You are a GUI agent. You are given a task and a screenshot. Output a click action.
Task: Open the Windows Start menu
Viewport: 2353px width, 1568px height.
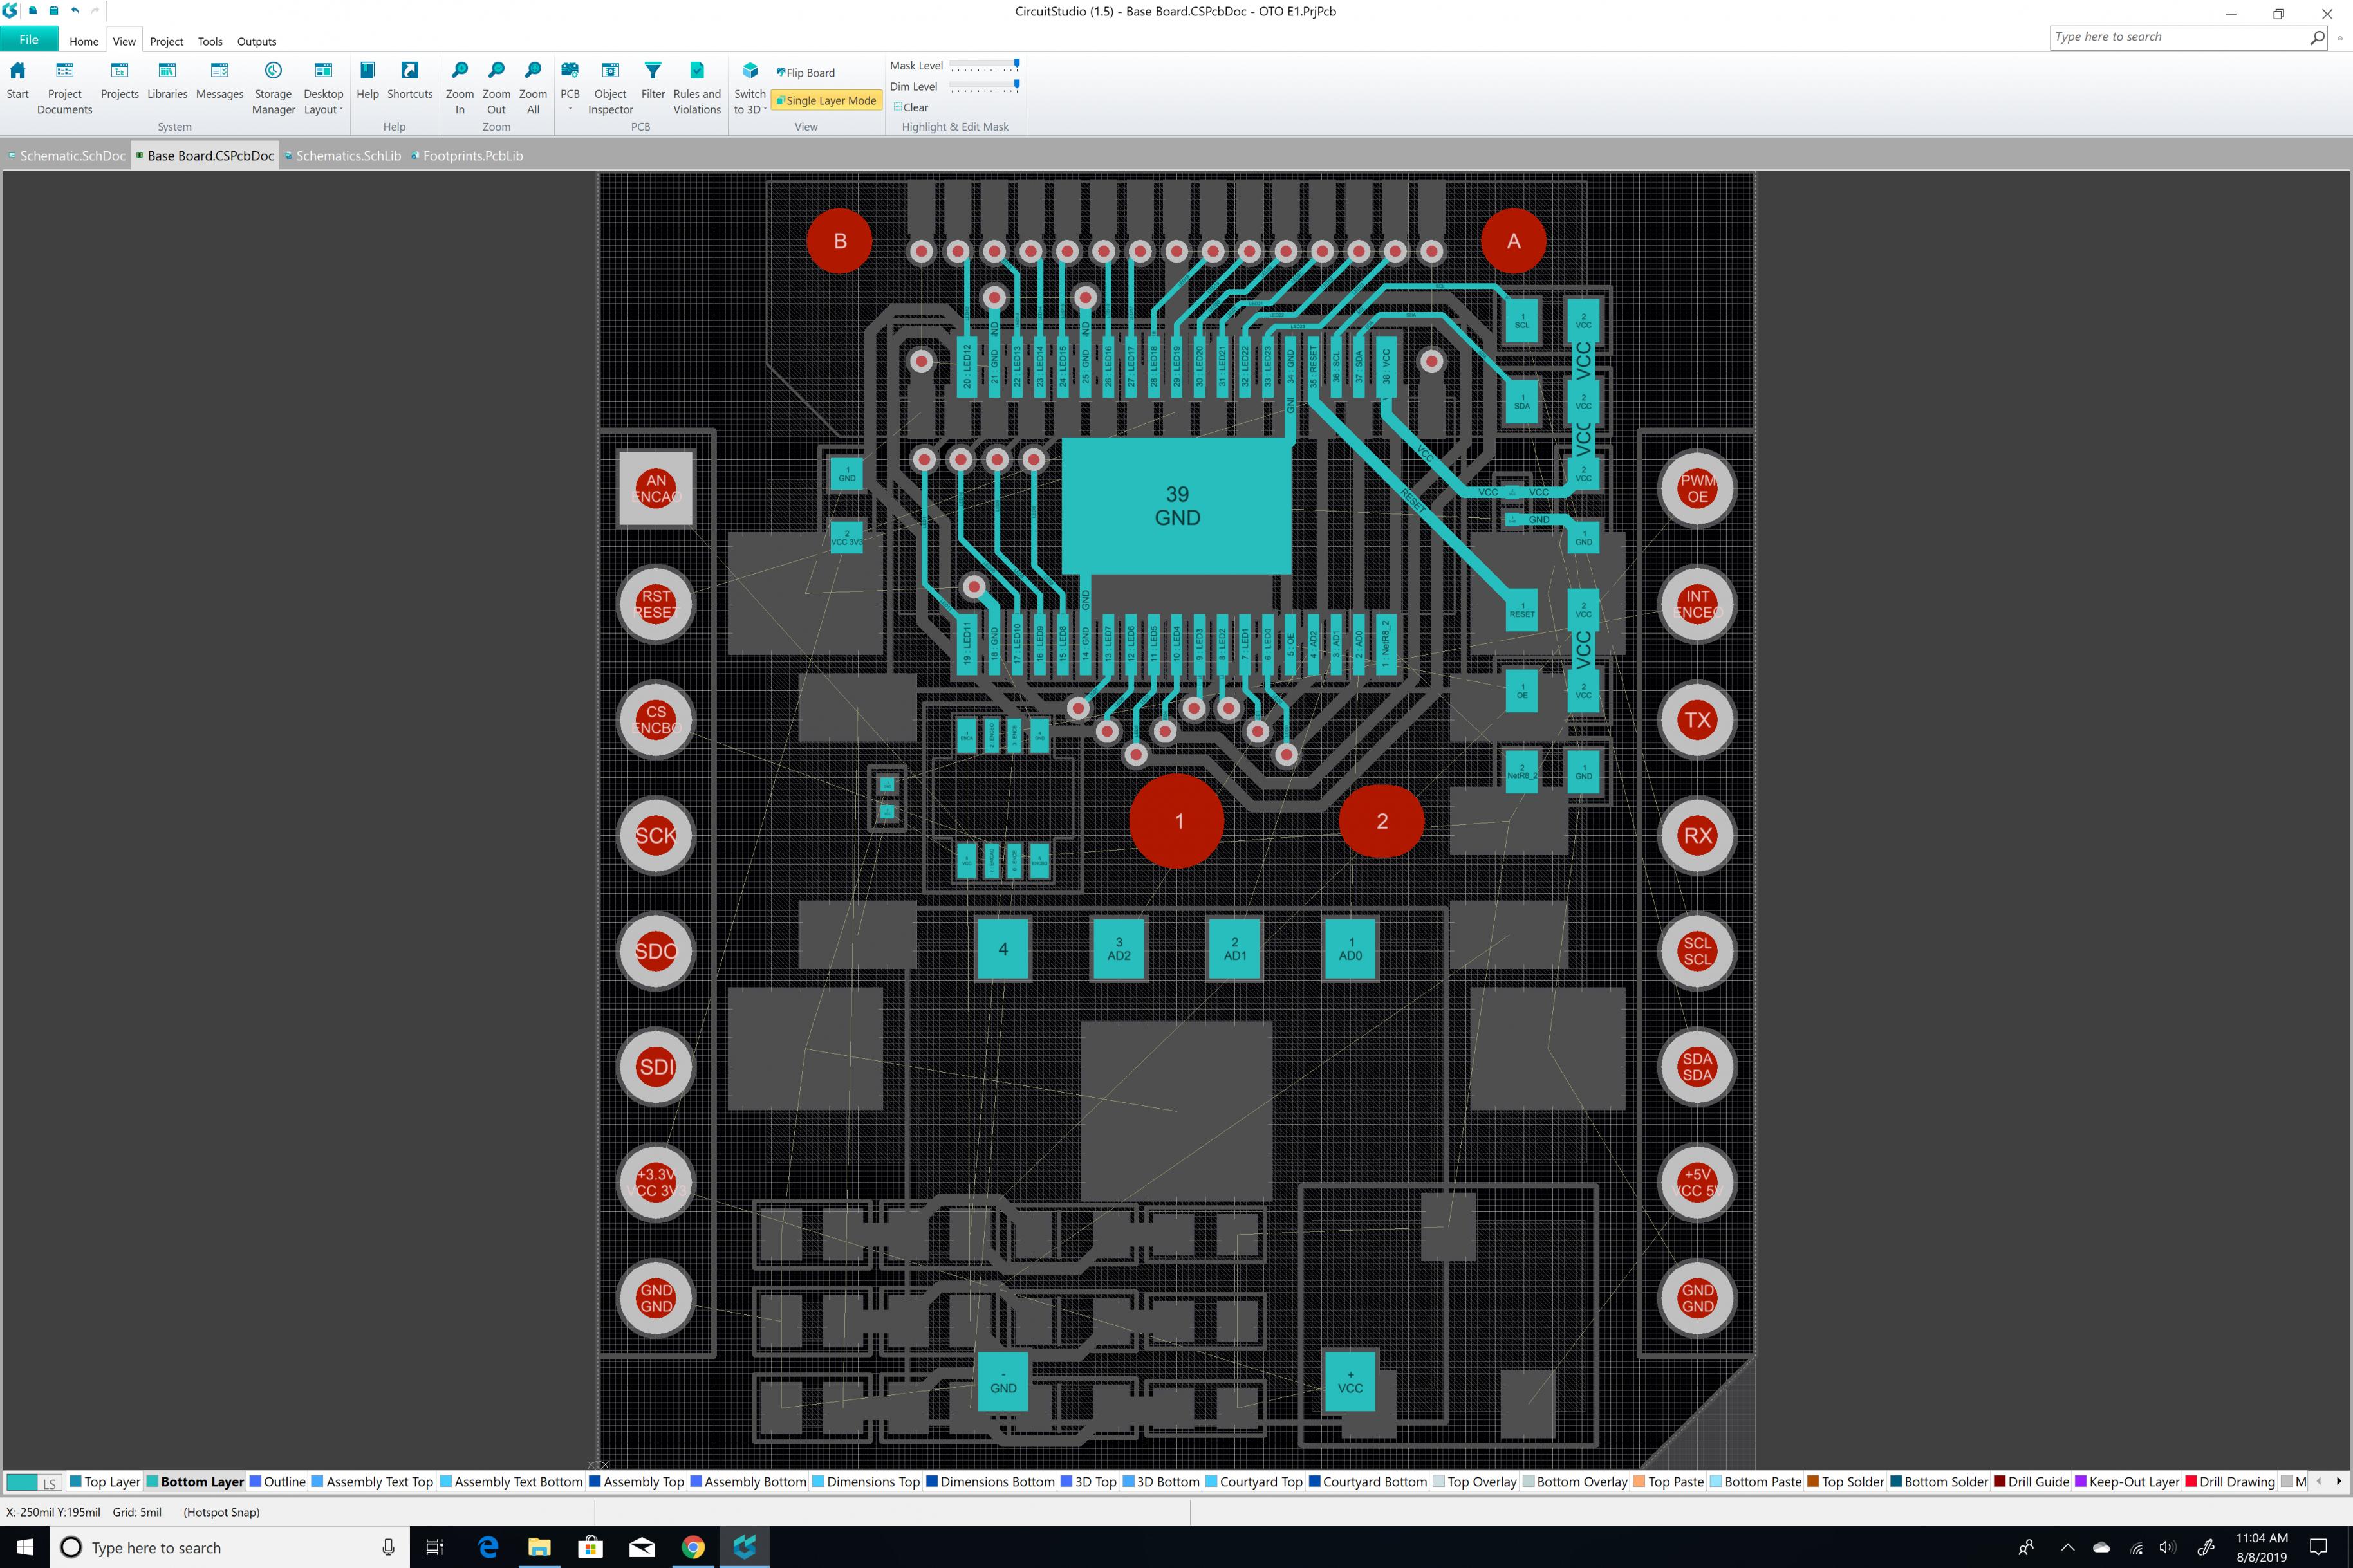[24, 1547]
